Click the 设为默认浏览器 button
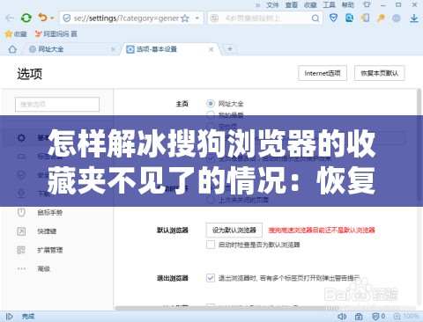The image size is (423, 322). point(234,231)
